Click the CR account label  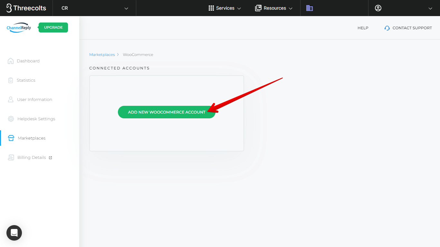tap(65, 8)
